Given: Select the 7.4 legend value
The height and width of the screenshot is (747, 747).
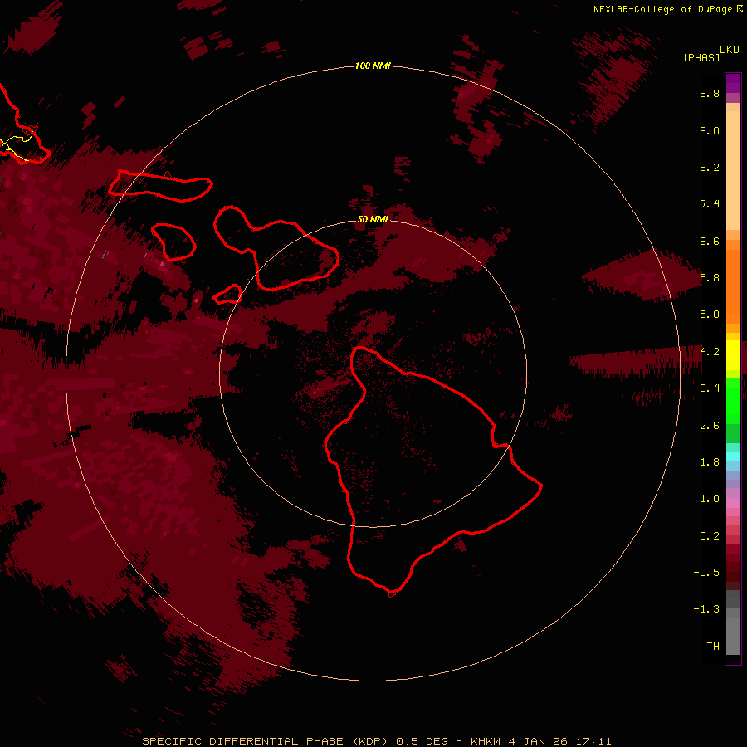Looking at the screenshot, I should coord(710,204).
